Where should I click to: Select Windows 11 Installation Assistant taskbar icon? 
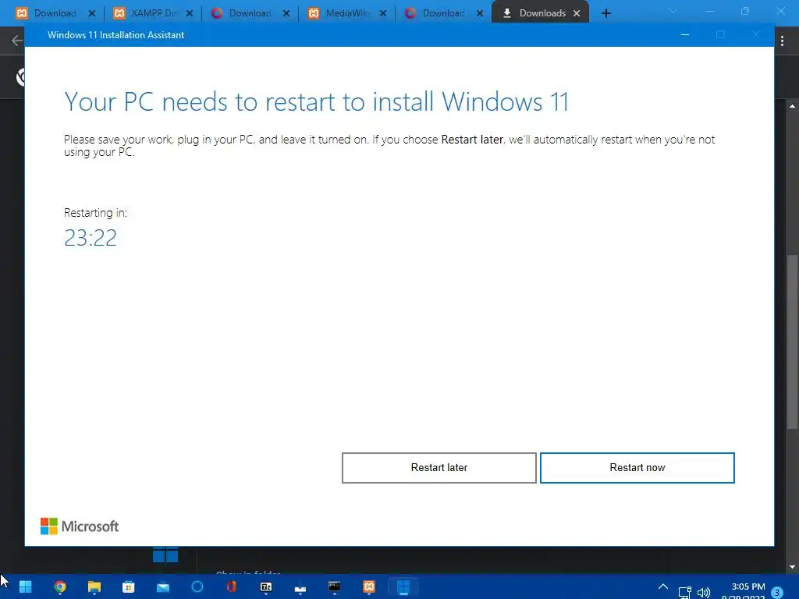(403, 587)
